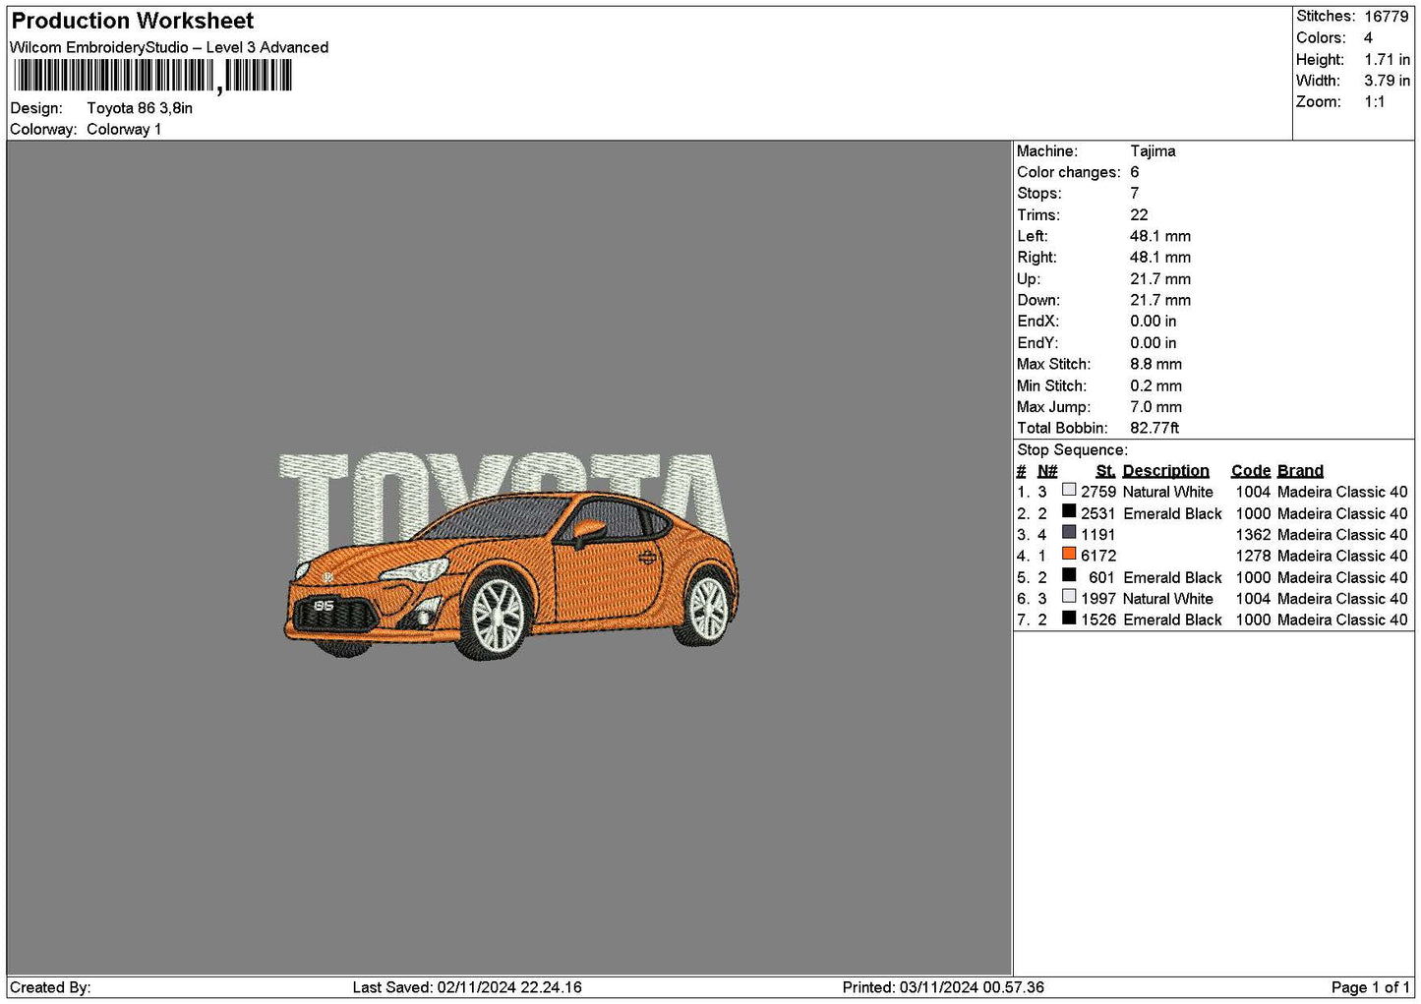The height and width of the screenshot is (1004, 1421).
Task: Click the 'Colorway 1' value
Action: [x=124, y=129]
